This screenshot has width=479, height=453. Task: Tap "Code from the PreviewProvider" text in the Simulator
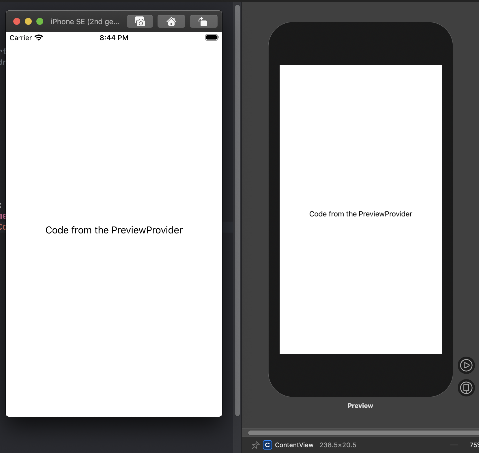[114, 230]
